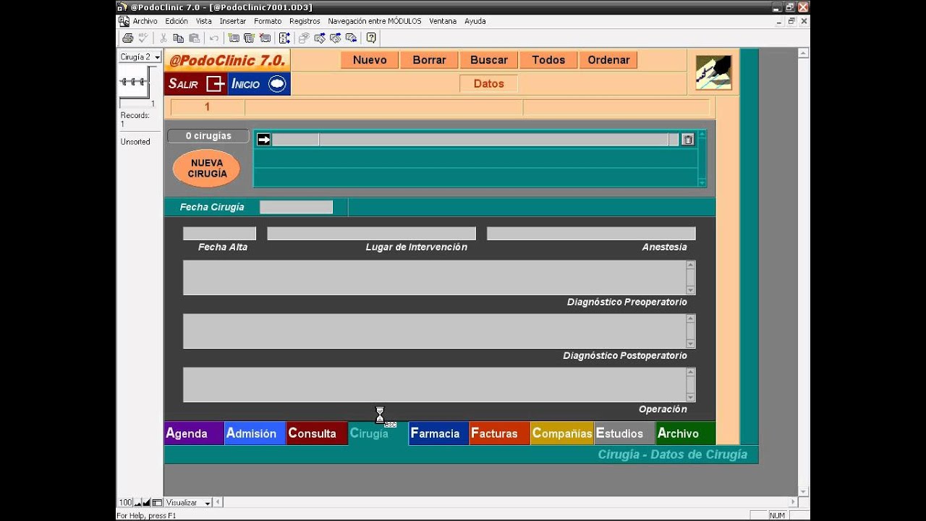
Task: Click the trash icon in surgery list row
Action: [x=688, y=140]
